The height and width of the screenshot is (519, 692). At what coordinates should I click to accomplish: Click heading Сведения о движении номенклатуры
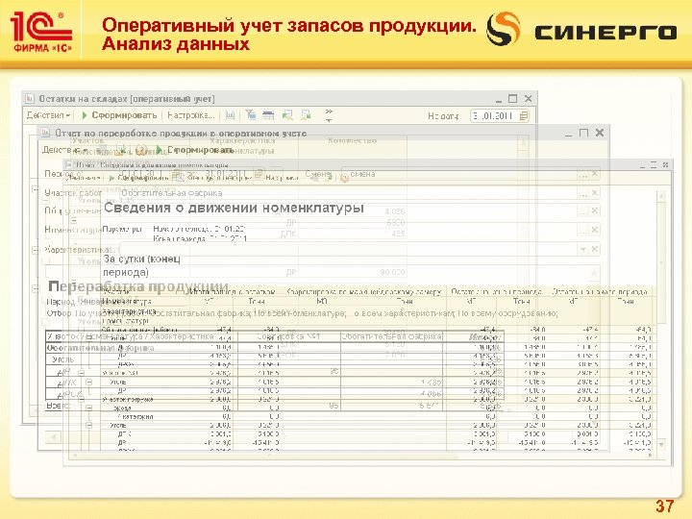[234, 208]
